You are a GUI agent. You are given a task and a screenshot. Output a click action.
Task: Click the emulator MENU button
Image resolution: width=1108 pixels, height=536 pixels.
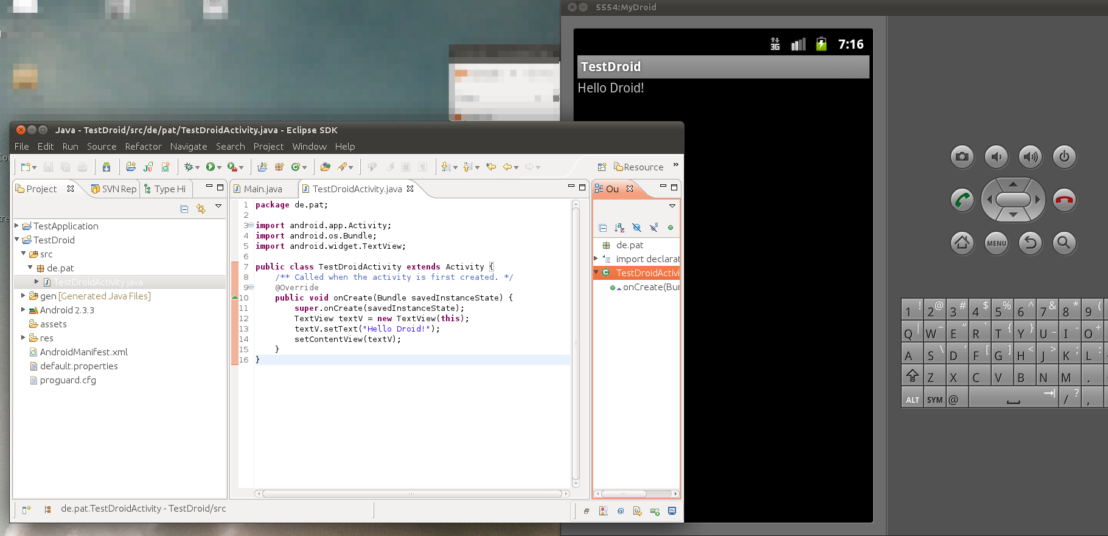[996, 243]
